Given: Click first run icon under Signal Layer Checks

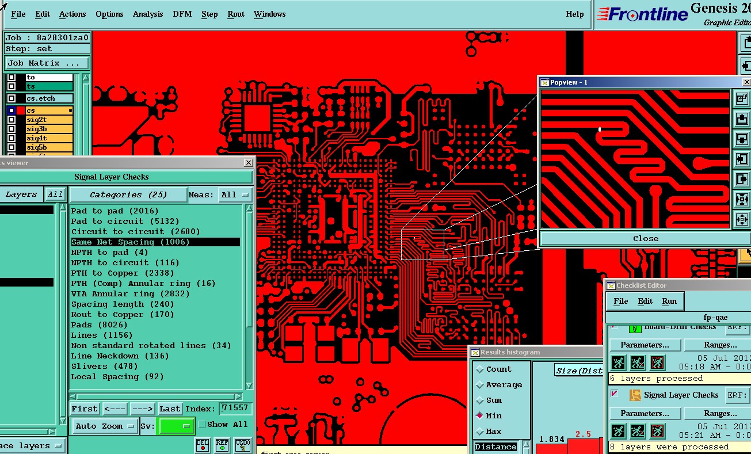Looking at the screenshot, I should point(618,430).
